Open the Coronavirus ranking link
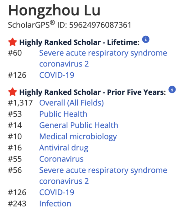This screenshot has width=184, height=210. (61, 159)
